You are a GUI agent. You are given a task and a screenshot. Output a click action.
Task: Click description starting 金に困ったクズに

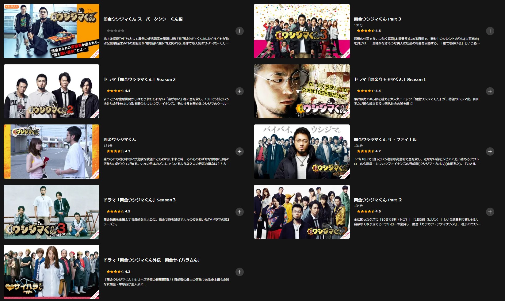pyautogui.click(x=418, y=222)
